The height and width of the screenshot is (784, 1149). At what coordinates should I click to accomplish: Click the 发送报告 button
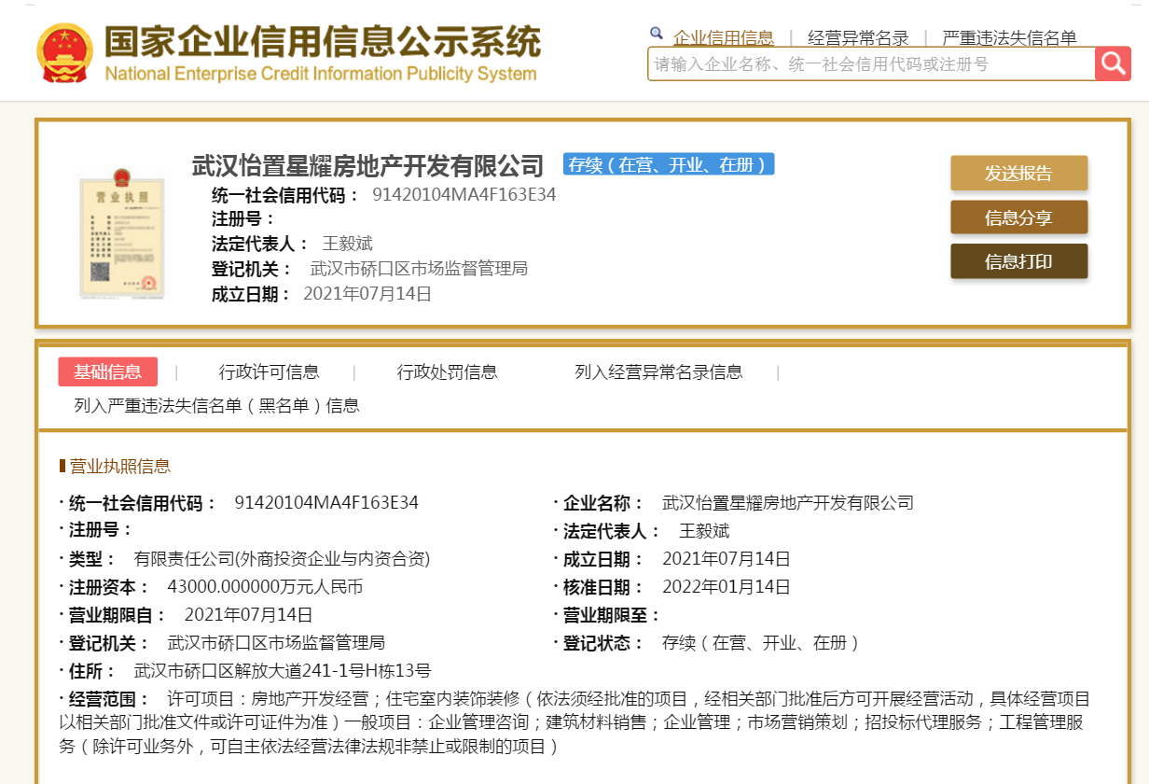[x=1018, y=173]
